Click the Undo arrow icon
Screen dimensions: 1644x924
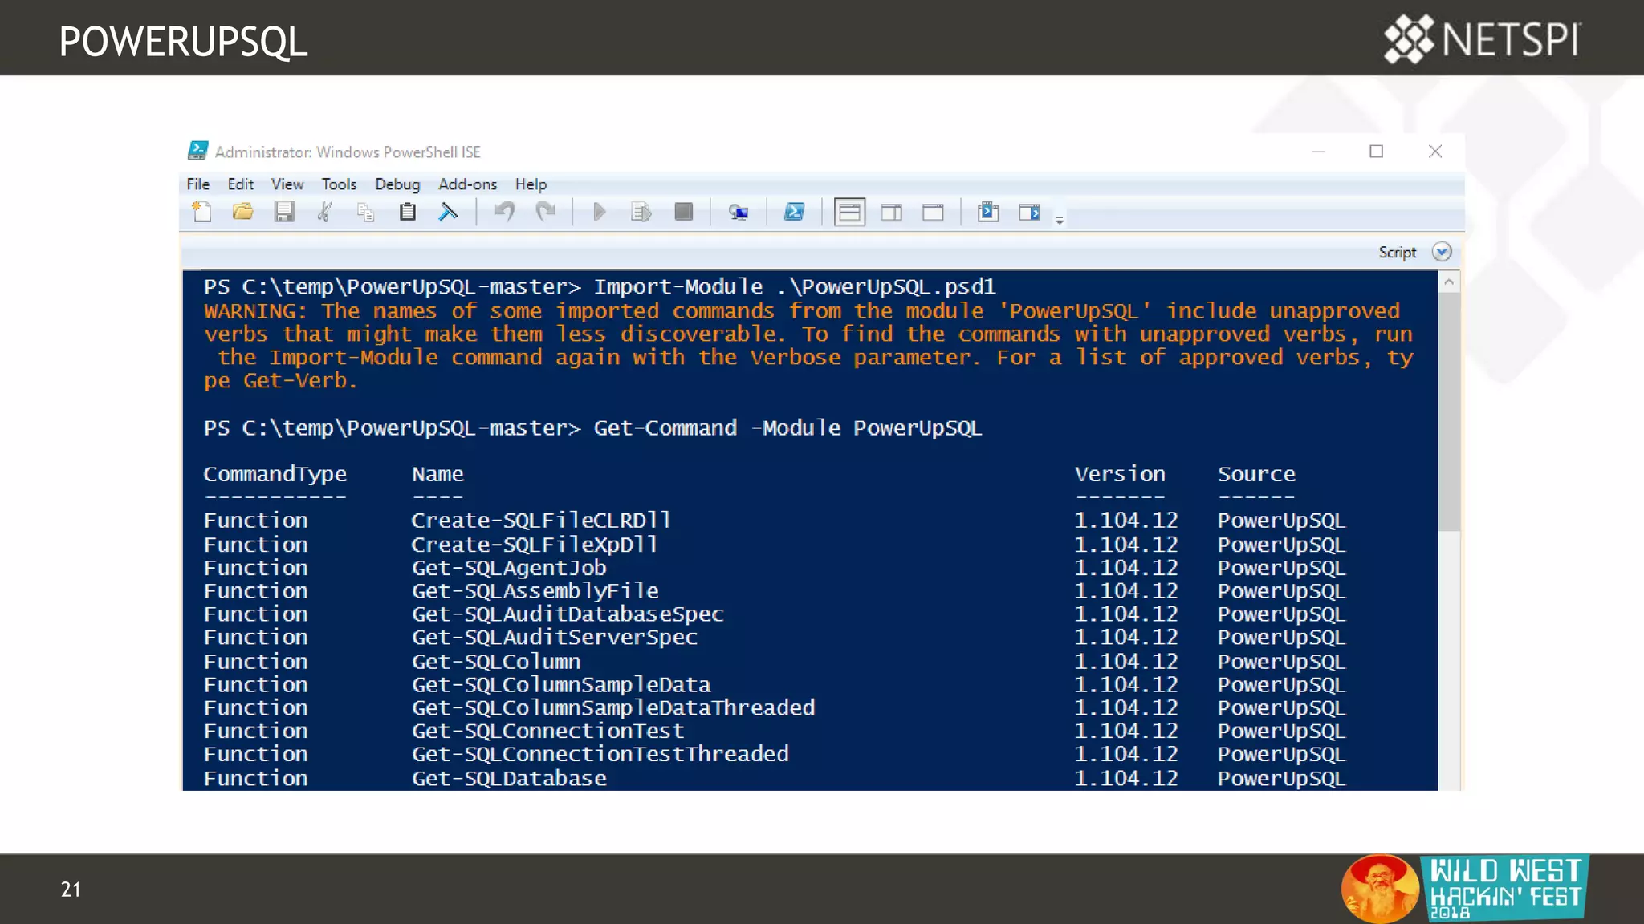504,212
